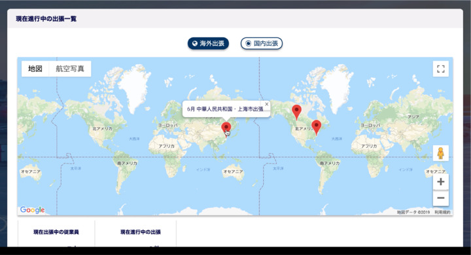Screen dimensions: 471x255
Task: Click the Street View pegman icon
Action: click(441, 153)
